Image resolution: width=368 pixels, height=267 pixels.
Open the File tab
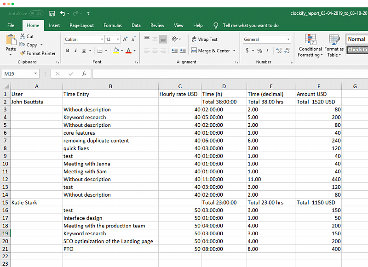click(11, 25)
